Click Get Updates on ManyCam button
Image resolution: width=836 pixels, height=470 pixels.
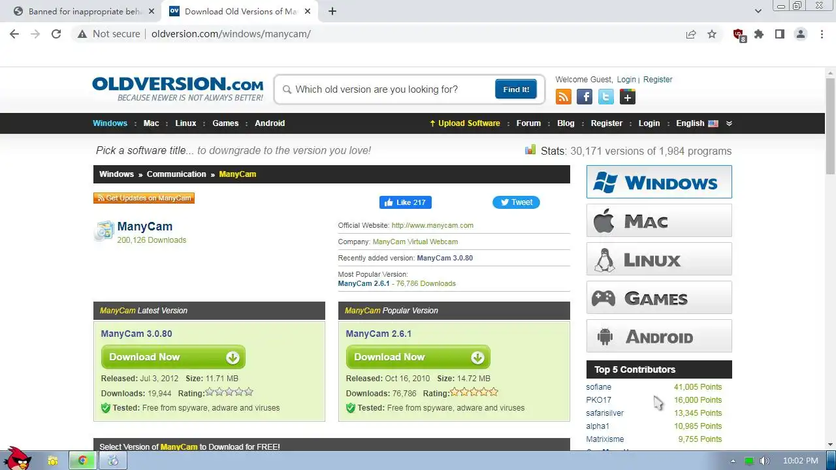tap(144, 198)
